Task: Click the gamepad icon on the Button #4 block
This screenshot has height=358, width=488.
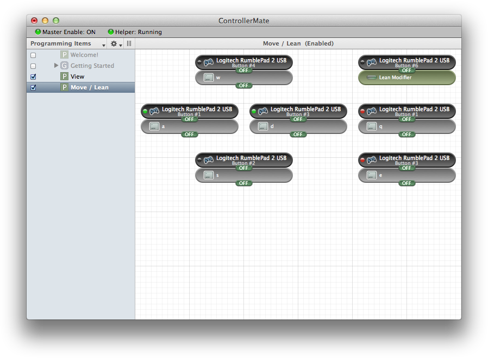Action: point(209,62)
